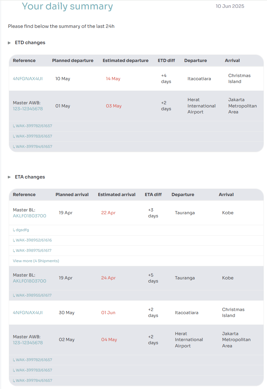Open WAK-399782/61657 under ETD changes
The image size is (267, 389).
click(33, 126)
